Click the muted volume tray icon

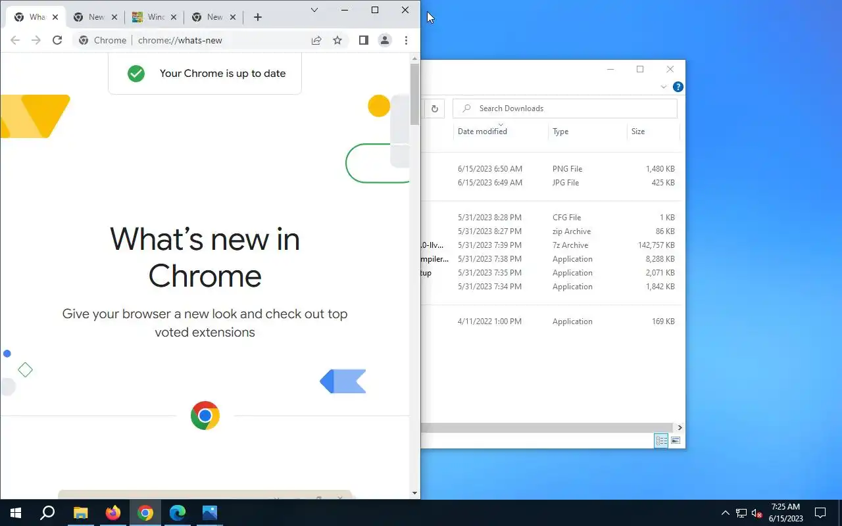point(757,513)
